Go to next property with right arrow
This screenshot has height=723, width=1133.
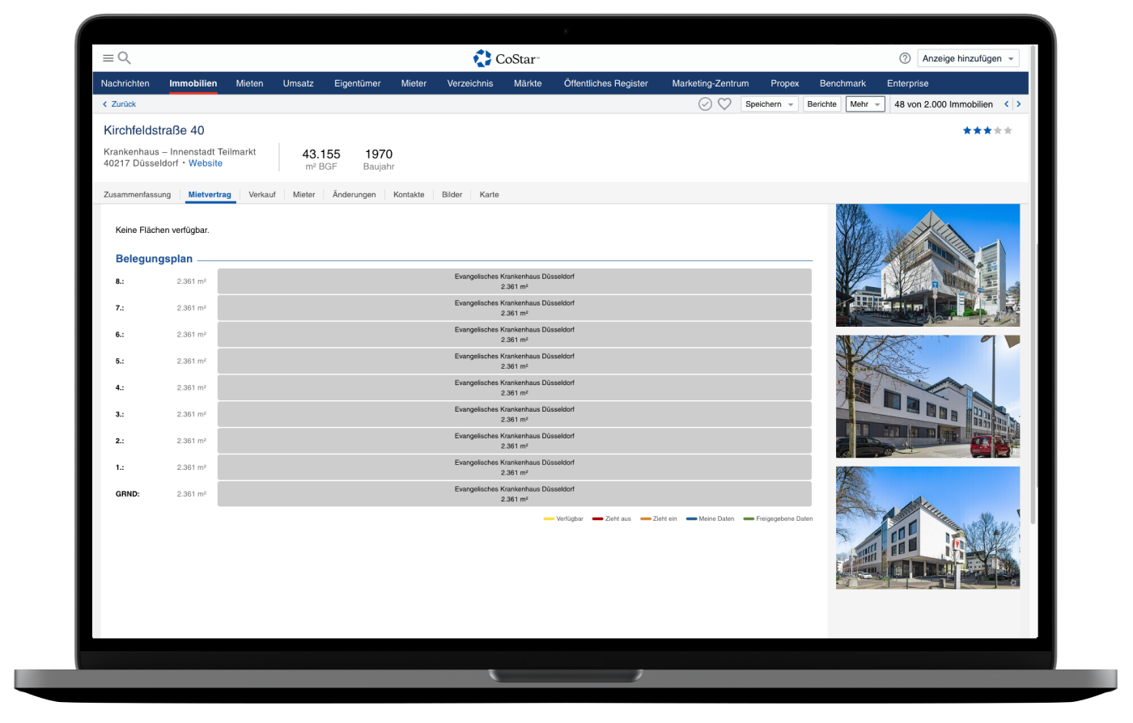tap(1019, 104)
